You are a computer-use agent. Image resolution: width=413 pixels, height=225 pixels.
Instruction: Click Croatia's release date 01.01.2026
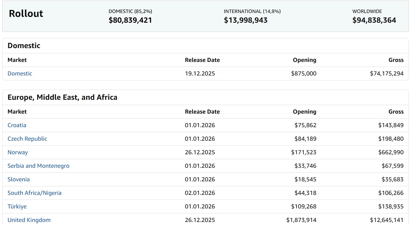[x=200, y=125]
